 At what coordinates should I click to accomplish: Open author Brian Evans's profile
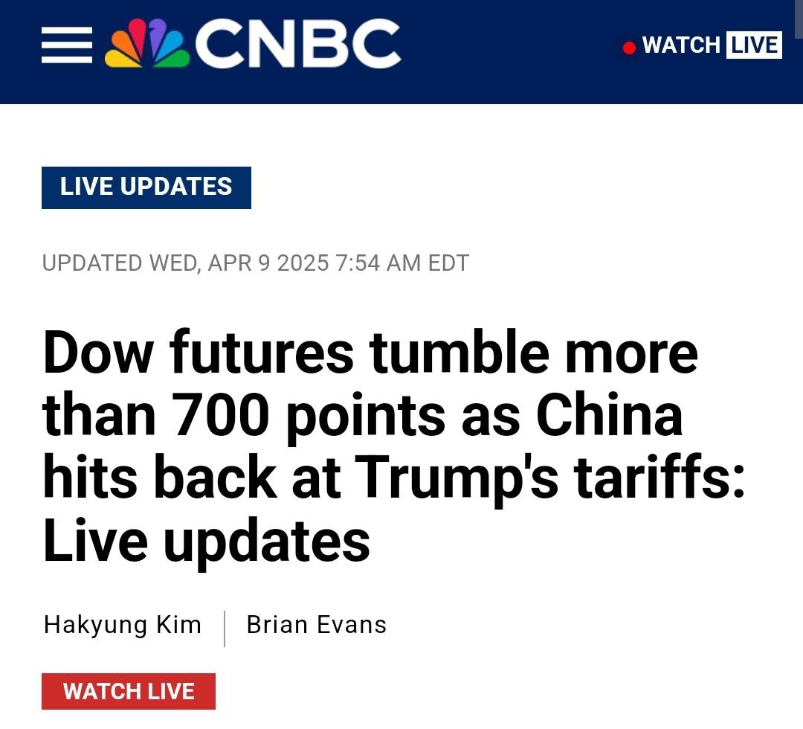click(x=316, y=625)
